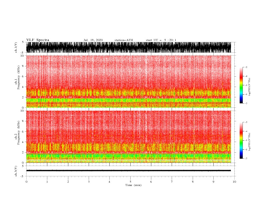Select the date text "Jul. 18, 2020"
This screenshot has width=264, height=204.
tap(93, 40)
